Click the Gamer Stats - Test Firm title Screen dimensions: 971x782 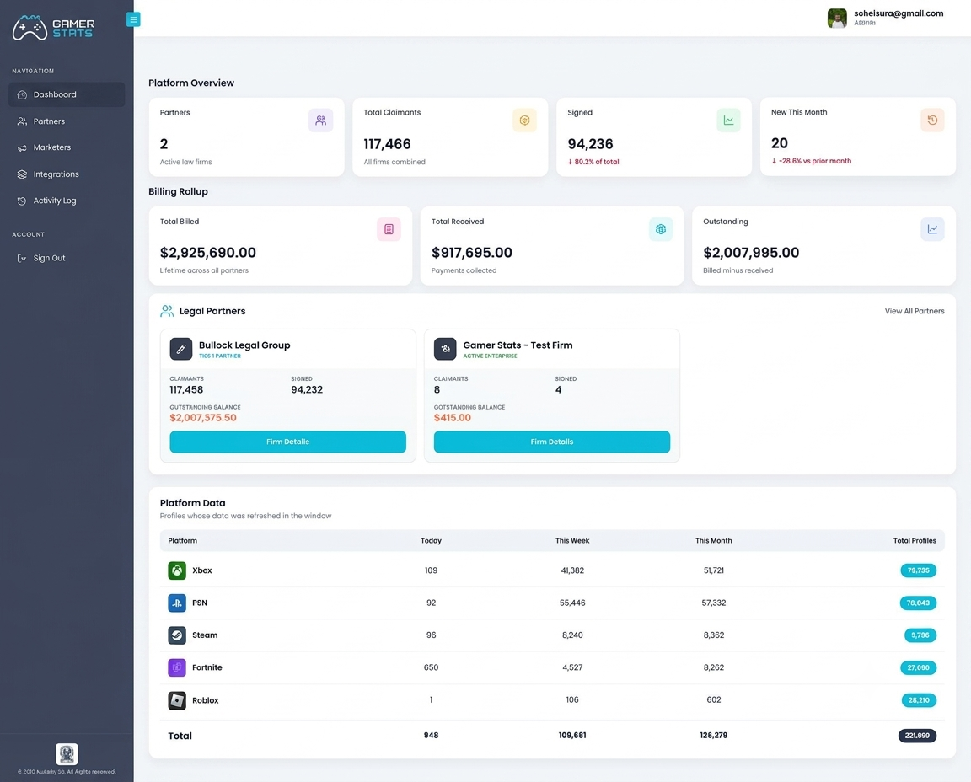[518, 345]
